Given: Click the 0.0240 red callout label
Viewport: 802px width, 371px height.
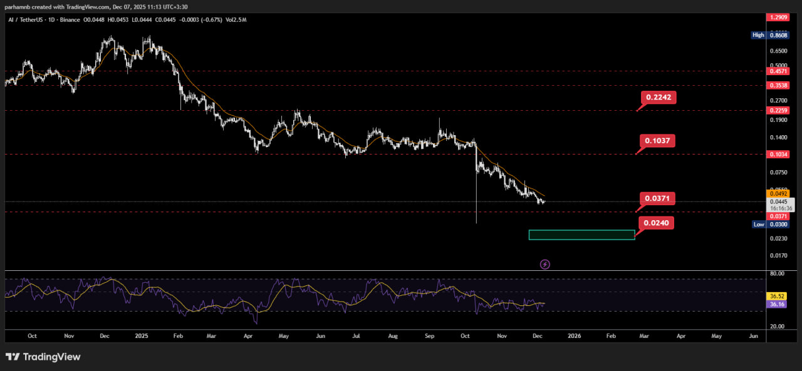Looking at the screenshot, I should 657,223.
